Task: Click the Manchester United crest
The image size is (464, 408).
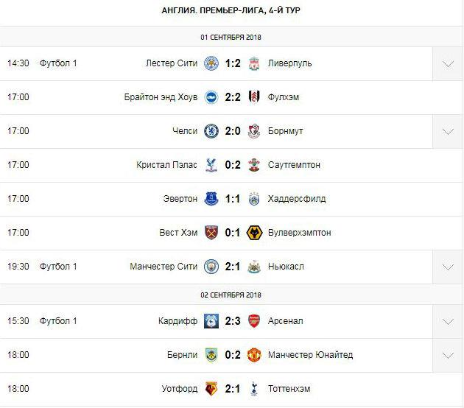Action: point(254,355)
